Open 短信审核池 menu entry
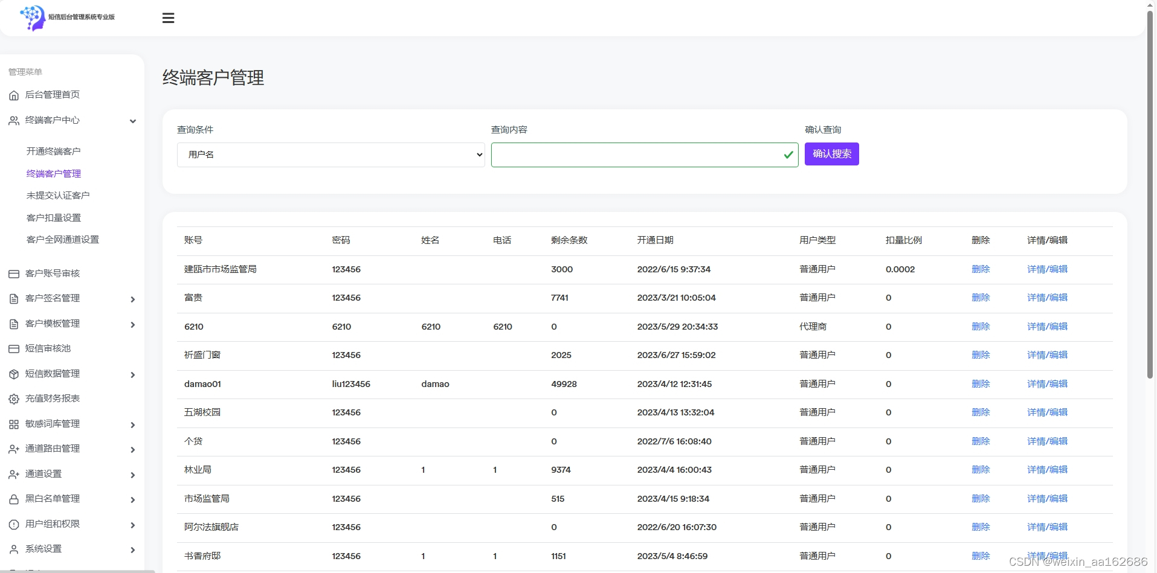Screen dimensions: 1157x573 [x=48, y=348]
